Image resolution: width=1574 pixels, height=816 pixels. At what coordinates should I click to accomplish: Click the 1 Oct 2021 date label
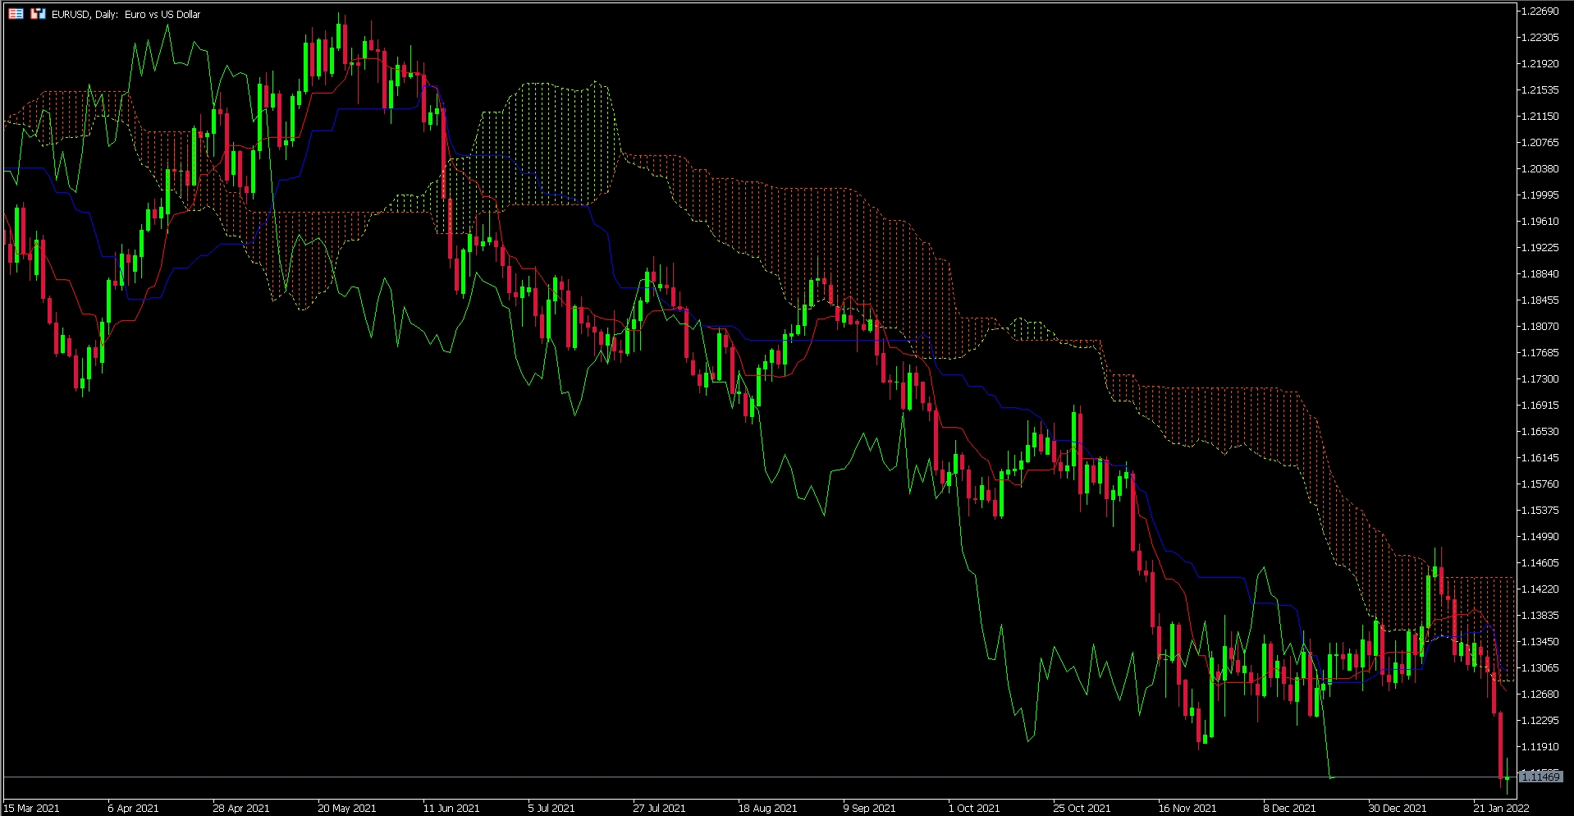pos(974,808)
